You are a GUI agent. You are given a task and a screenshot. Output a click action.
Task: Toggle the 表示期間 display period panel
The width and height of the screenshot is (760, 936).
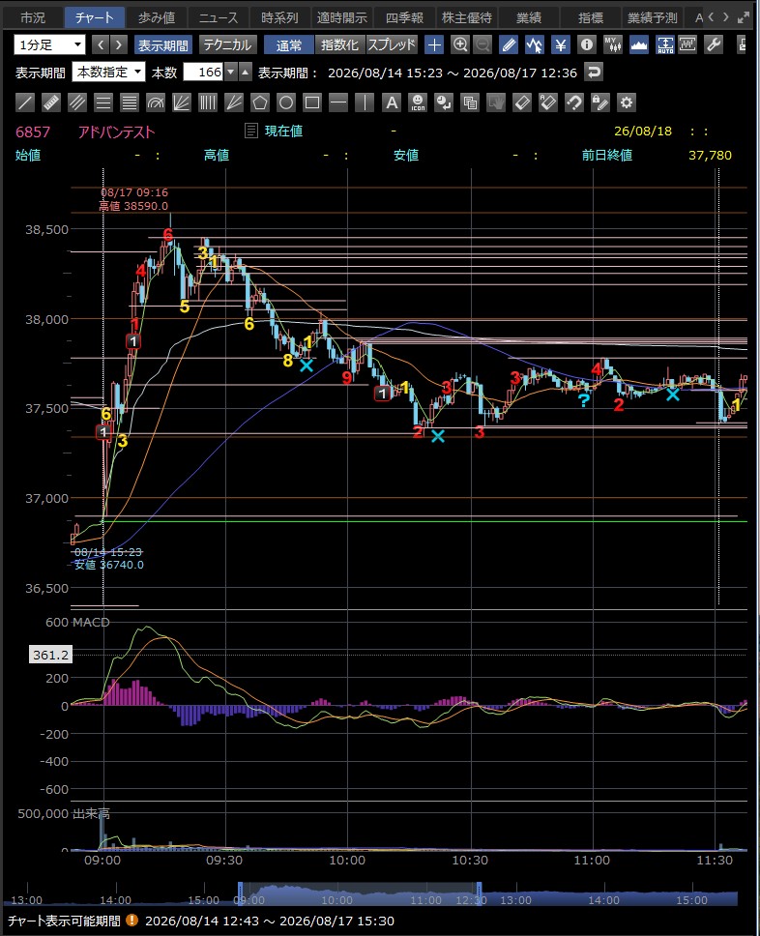tap(163, 44)
